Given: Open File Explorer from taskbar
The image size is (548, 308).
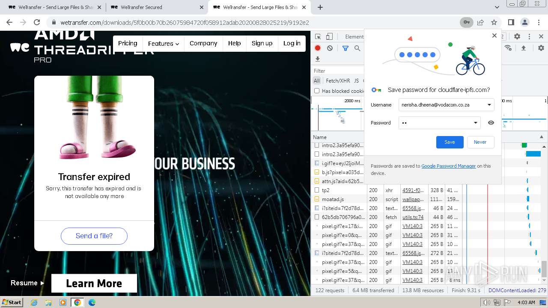Looking at the screenshot, I should [48, 302].
